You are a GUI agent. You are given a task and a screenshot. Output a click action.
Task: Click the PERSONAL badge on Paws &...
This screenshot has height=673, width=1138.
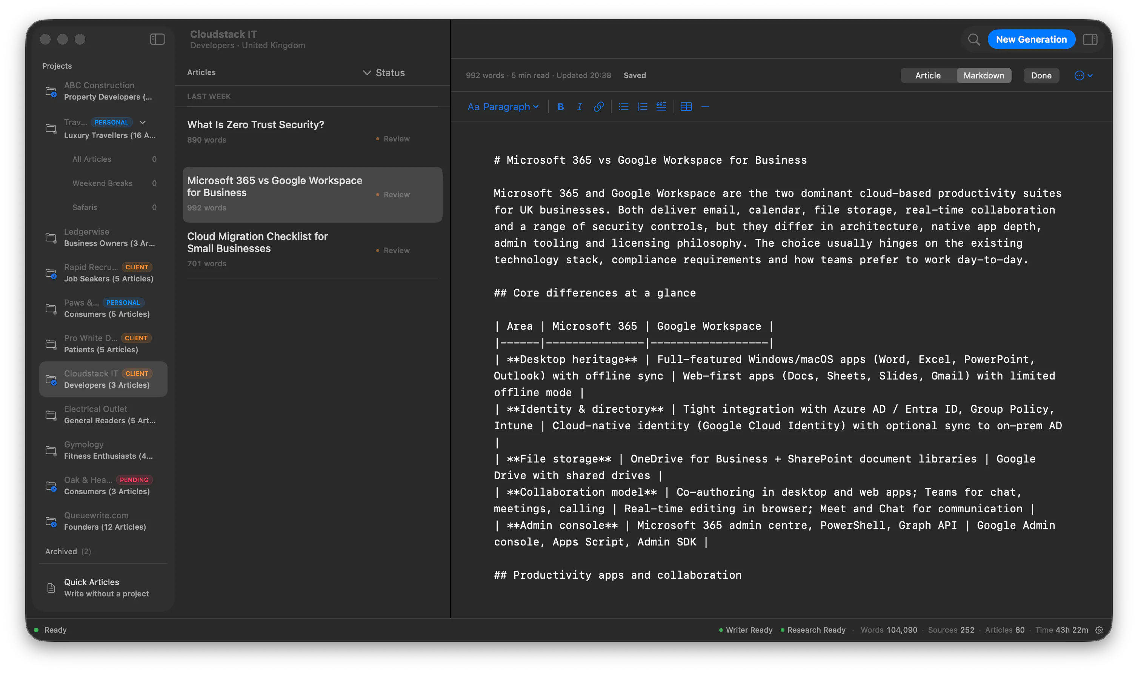(123, 303)
